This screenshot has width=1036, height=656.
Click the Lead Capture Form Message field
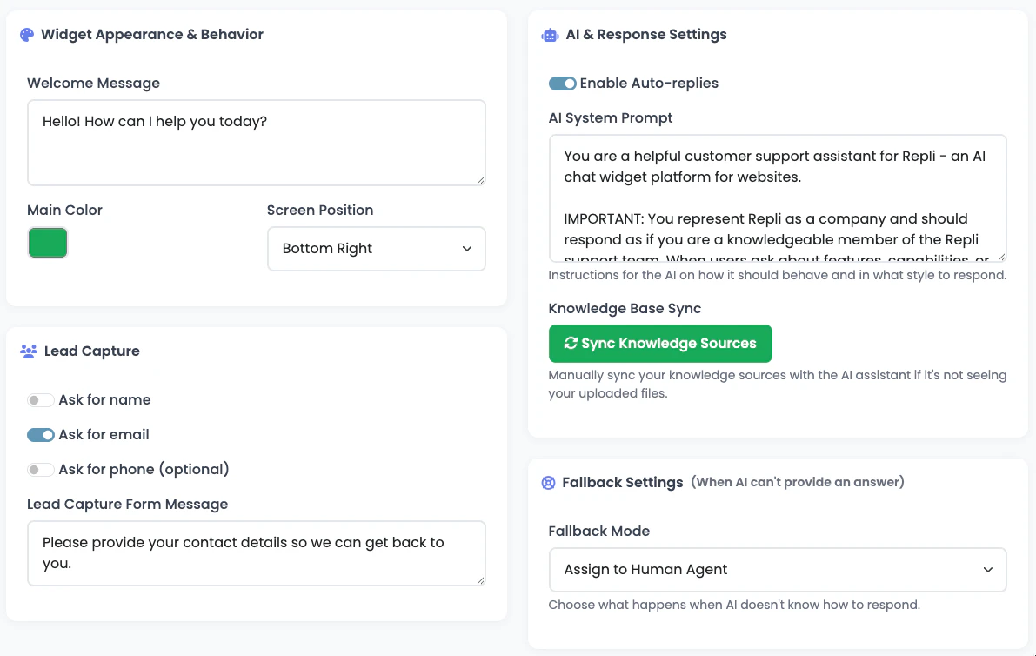(x=256, y=553)
